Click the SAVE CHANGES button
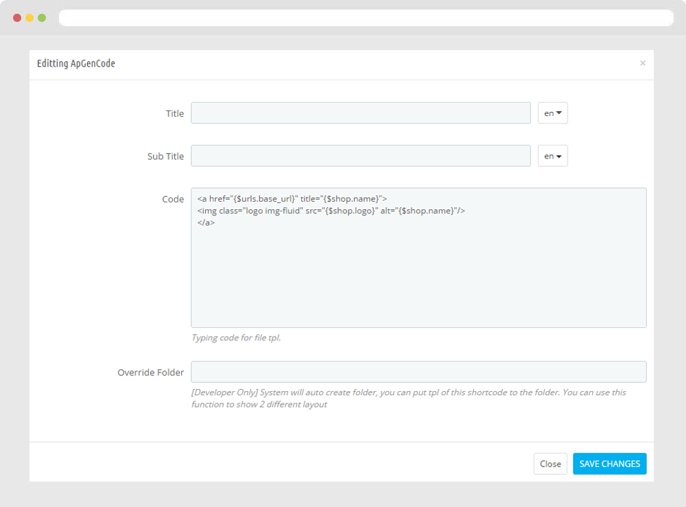 pyautogui.click(x=609, y=464)
